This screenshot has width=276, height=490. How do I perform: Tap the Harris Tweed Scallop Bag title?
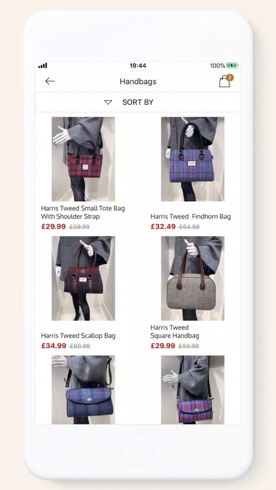(x=78, y=336)
